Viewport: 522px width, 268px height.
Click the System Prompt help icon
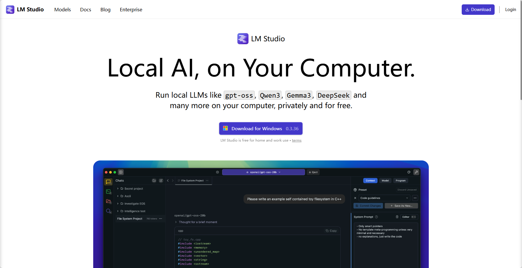[x=376, y=217]
